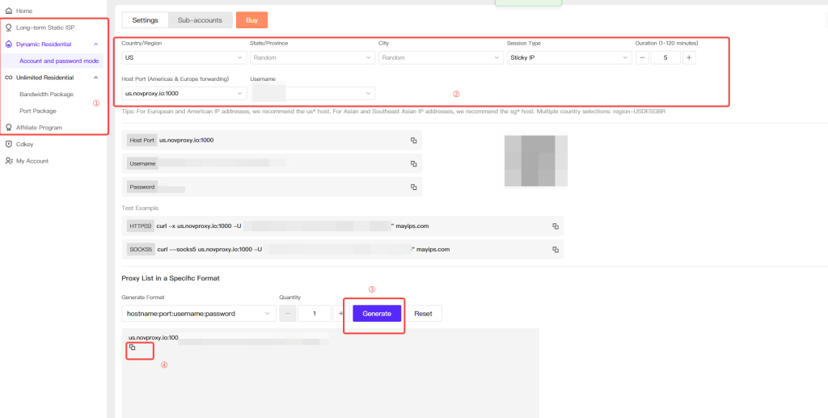828x418 pixels.
Task: Open the Session Type dropdown
Action: 568,57
